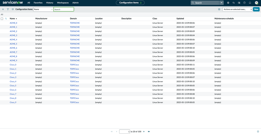Sort by the Domain column header
261x134 pixels.
[x=73, y=19]
